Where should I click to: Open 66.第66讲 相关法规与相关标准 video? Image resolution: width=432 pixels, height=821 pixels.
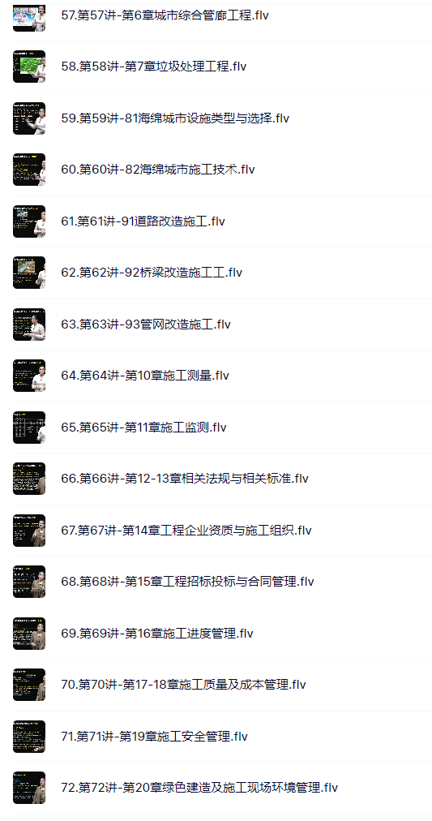pyautogui.click(x=185, y=479)
